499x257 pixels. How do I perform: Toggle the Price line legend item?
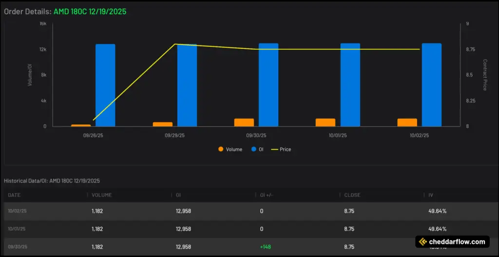(281, 149)
